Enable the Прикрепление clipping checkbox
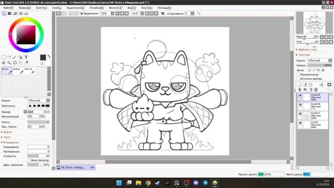Viewport: 334px width, 188px height. coord(298,75)
